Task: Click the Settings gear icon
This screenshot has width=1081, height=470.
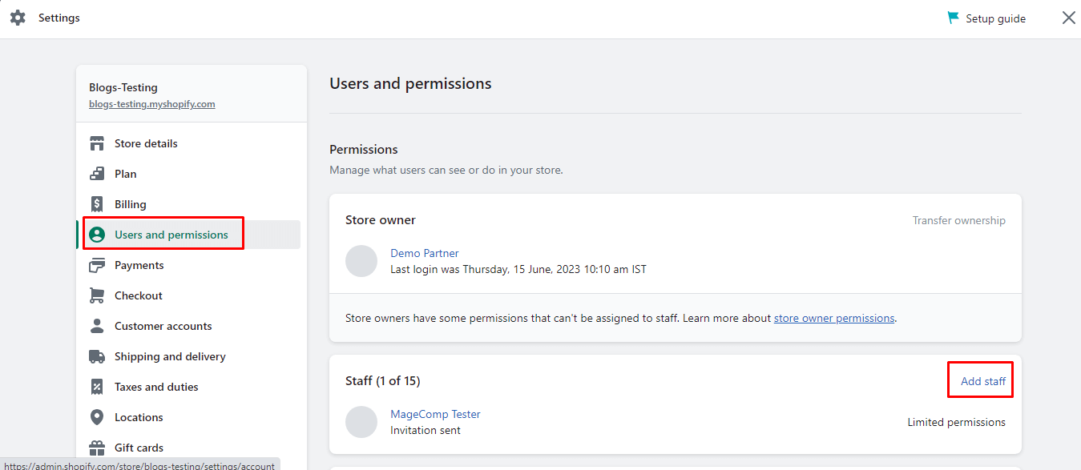Action: click(x=18, y=17)
